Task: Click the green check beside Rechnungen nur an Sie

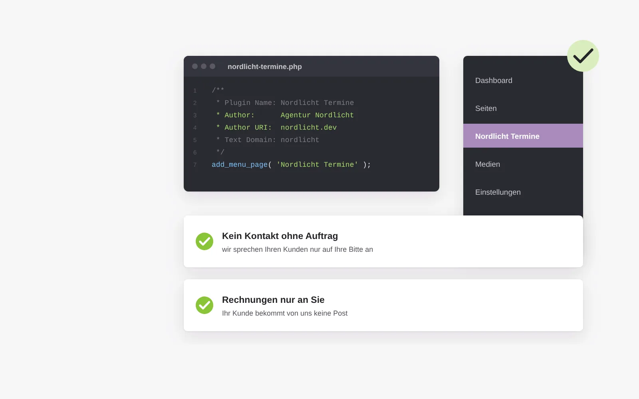Action: 204,305
